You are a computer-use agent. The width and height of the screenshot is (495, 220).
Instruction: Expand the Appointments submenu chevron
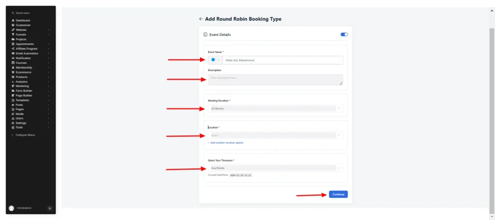(x=49, y=44)
